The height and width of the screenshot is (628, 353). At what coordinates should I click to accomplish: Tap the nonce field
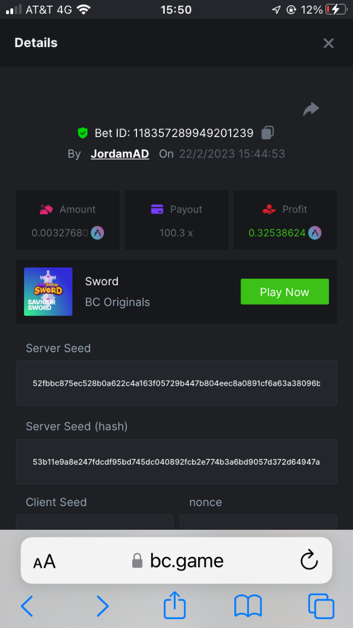coord(258,522)
